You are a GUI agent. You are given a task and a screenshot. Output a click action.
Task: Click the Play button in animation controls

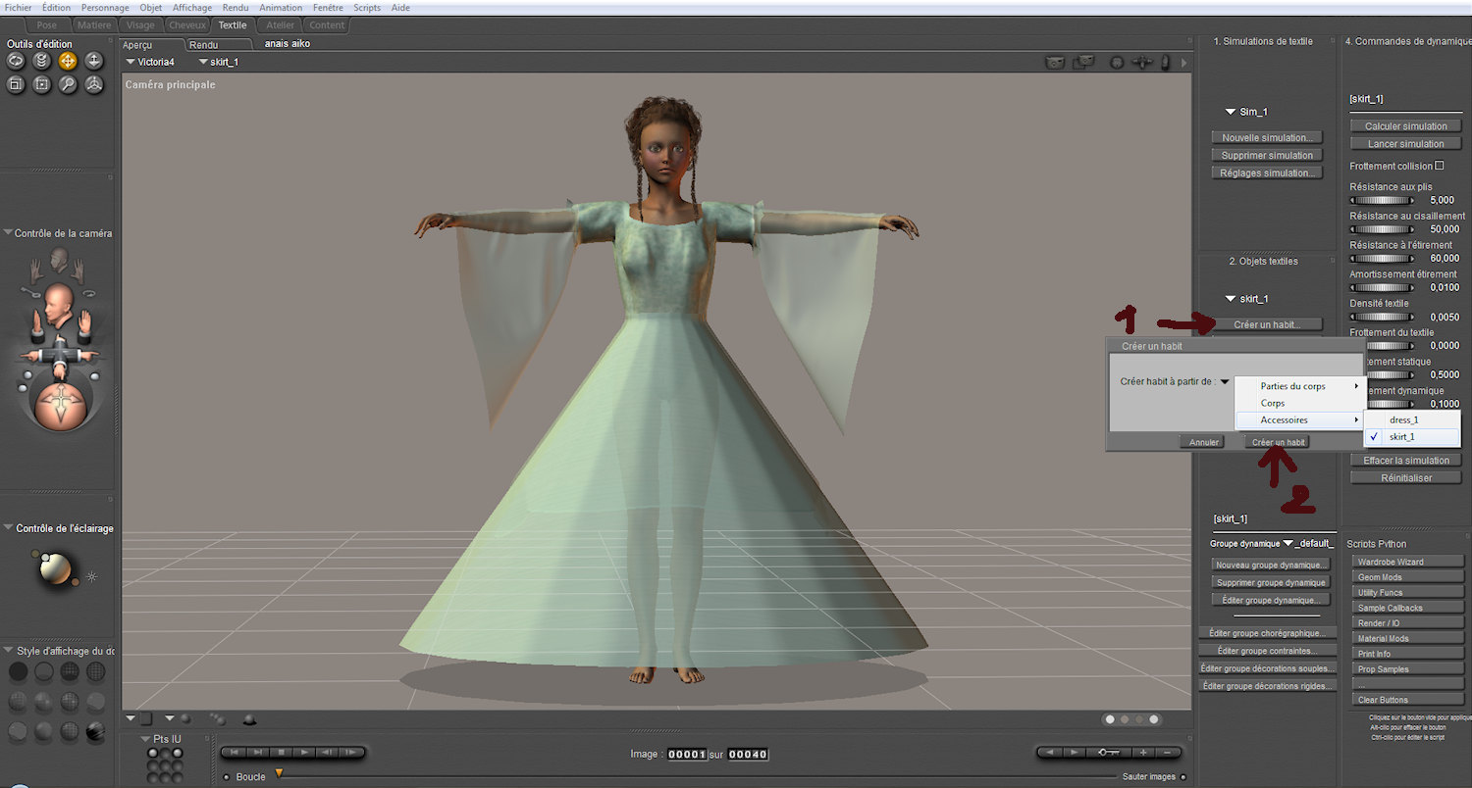click(305, 753)
